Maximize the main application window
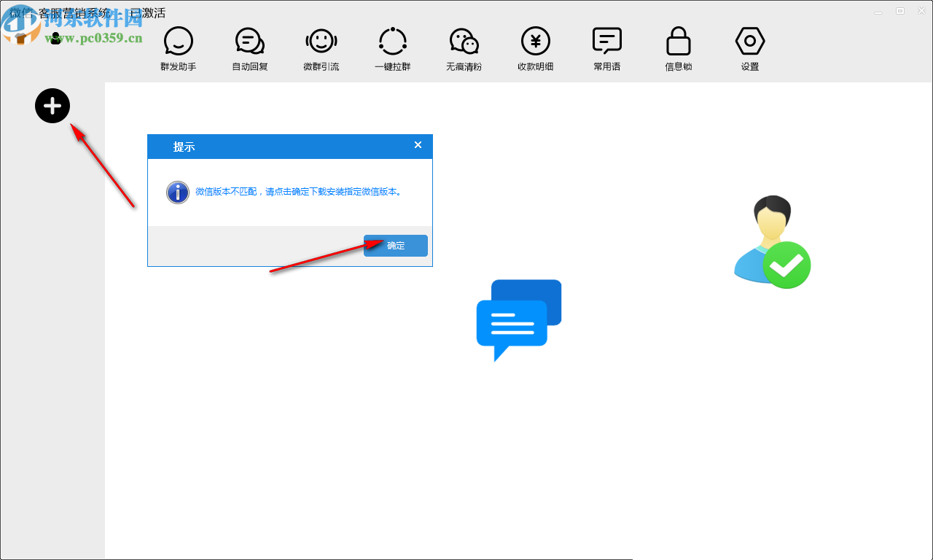Screen dimensions: 933x560 click(900, 11)
